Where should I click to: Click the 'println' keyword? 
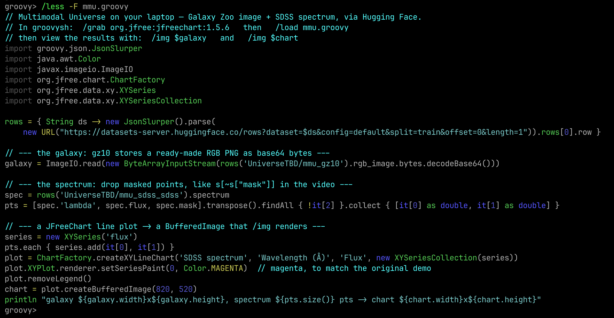(21, 300)
